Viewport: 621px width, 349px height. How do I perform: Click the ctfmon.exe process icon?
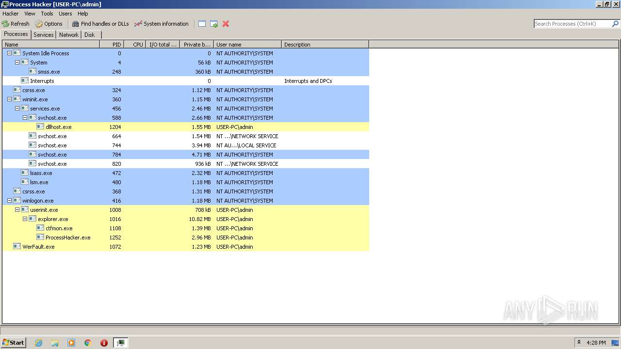(40, 228)
